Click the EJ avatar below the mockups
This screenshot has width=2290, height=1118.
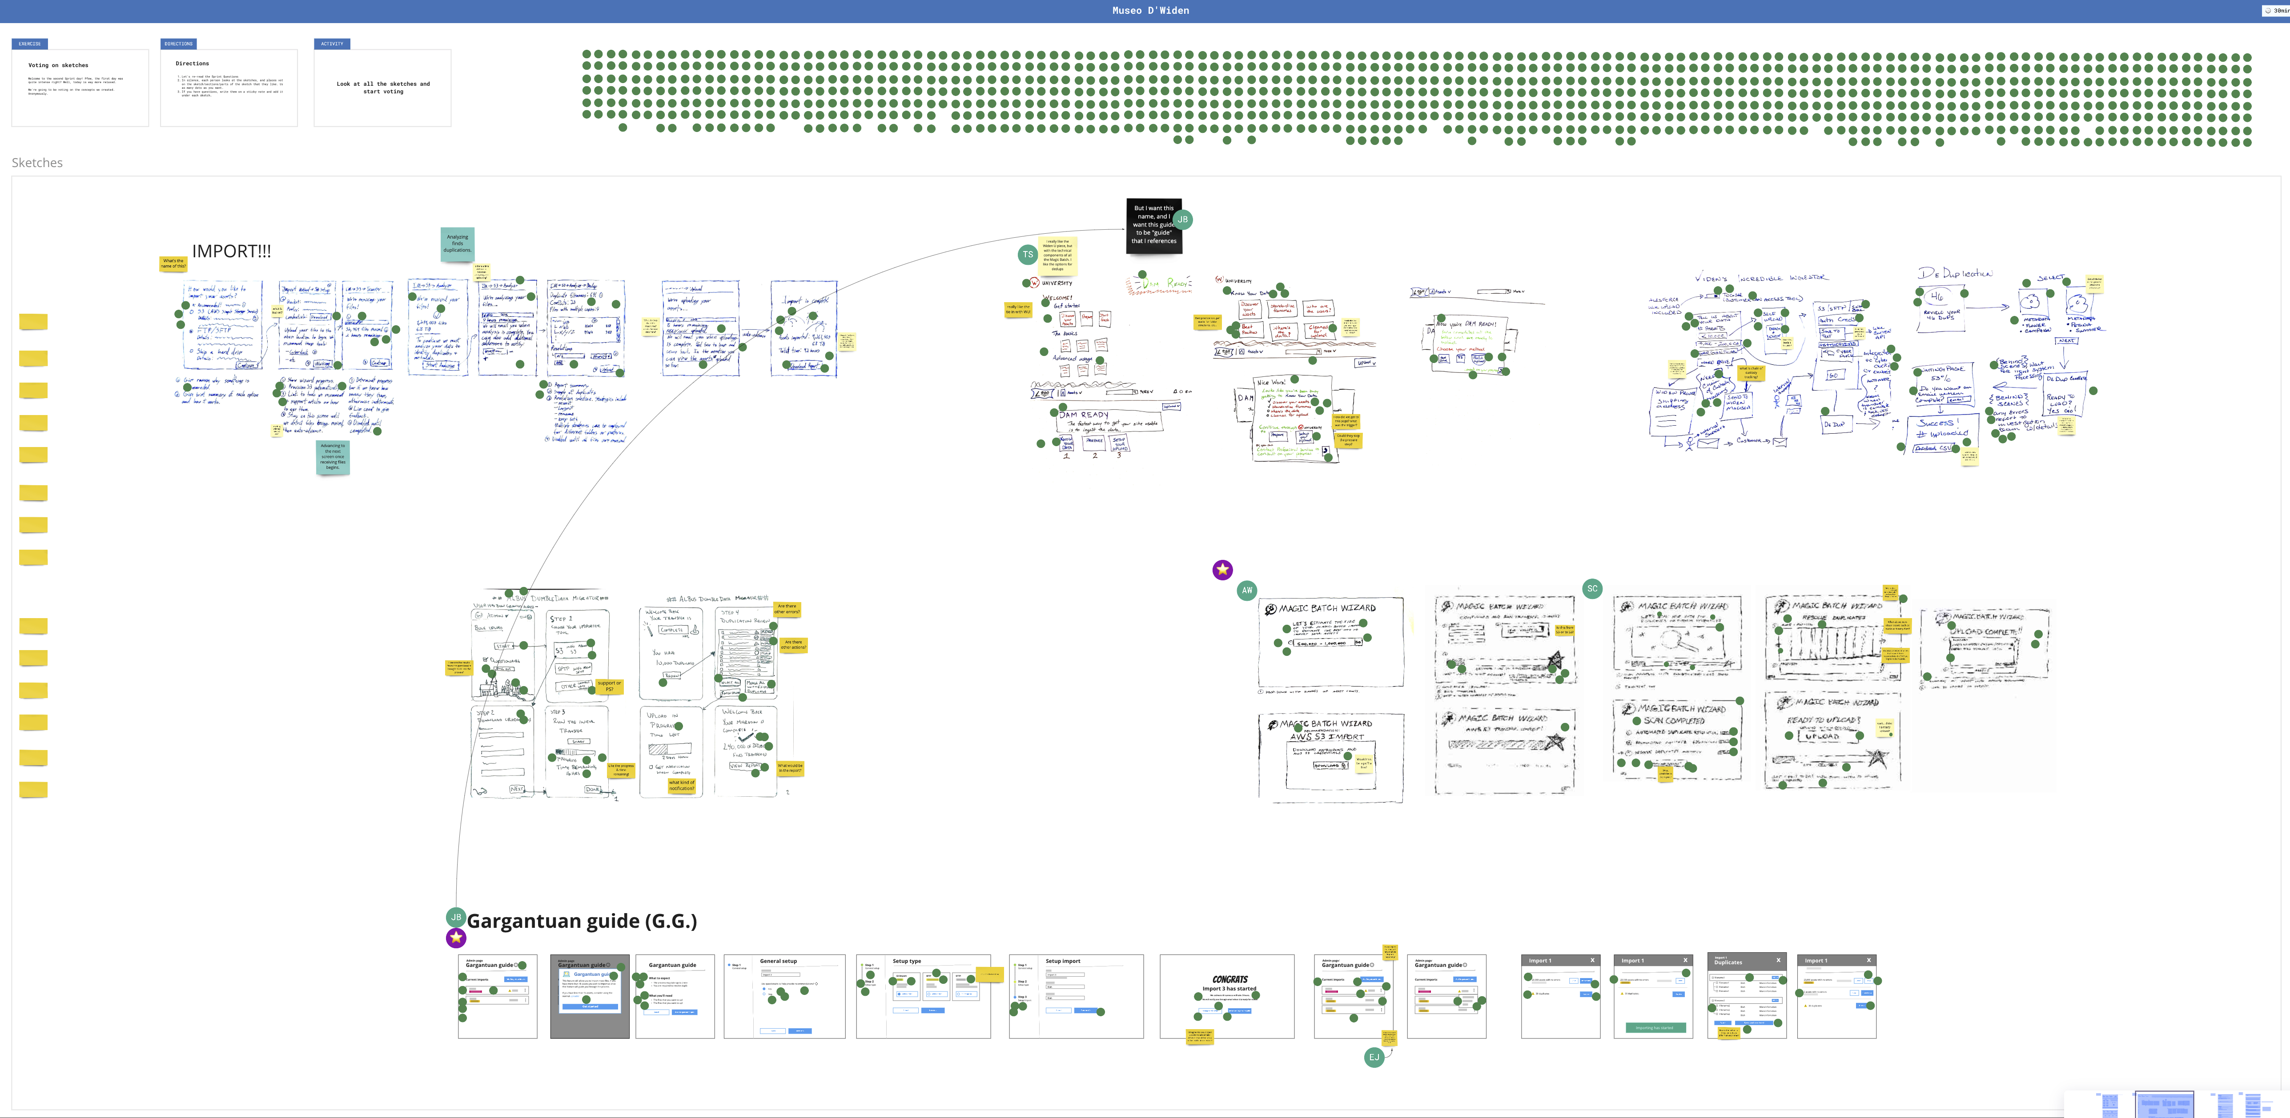point(1374,1057)
